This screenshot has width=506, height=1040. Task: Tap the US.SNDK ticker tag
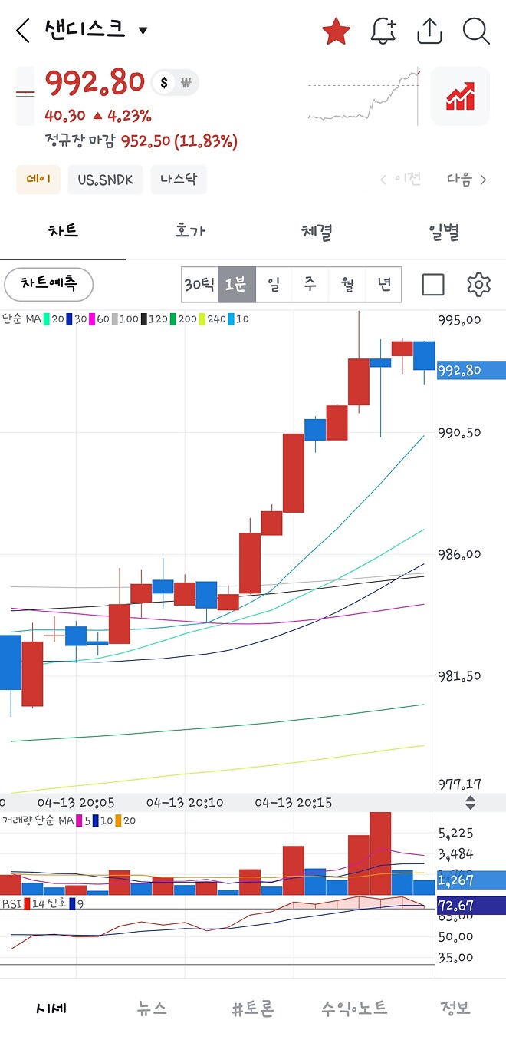point(105,180)
